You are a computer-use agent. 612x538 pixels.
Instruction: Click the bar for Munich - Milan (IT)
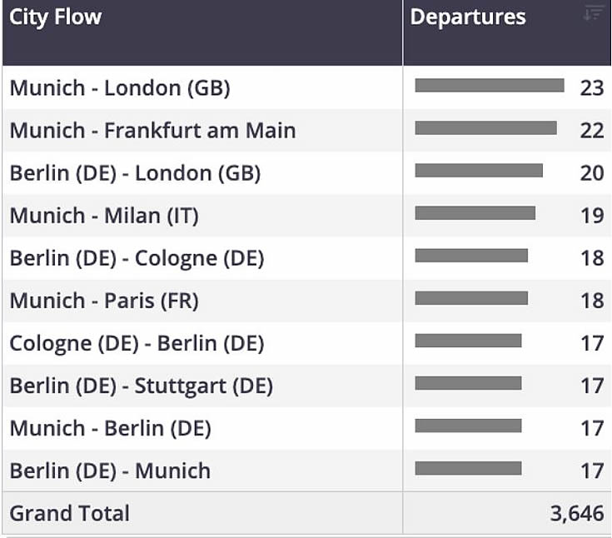475,213
